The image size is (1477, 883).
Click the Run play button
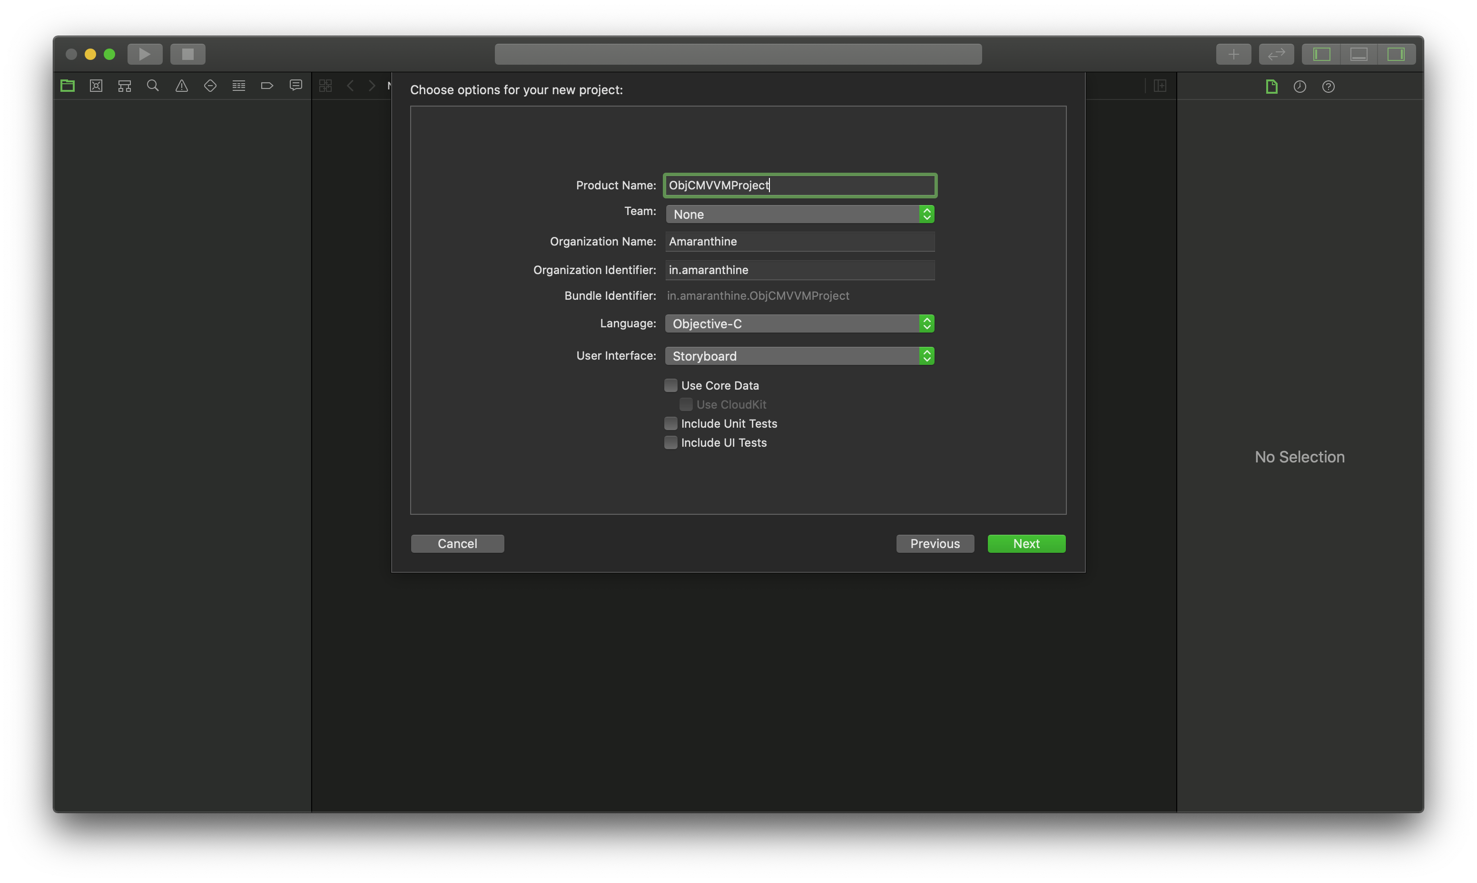point(145,54)
